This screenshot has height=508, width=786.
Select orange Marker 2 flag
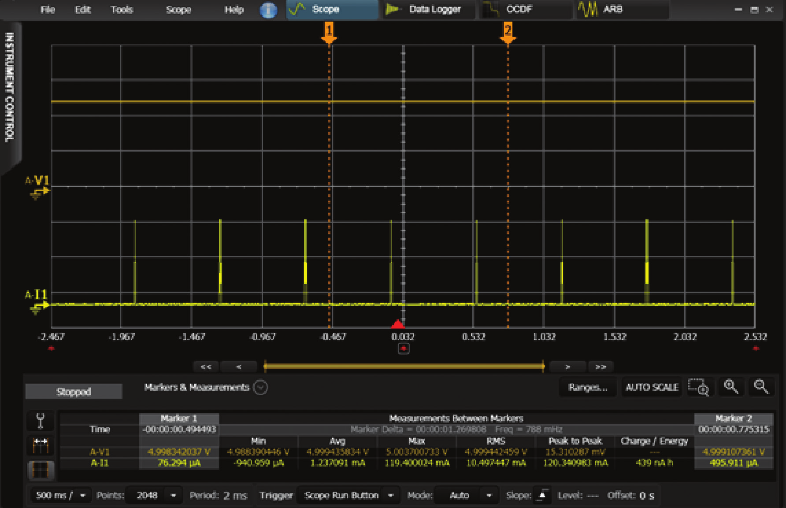tap(508, 33)
